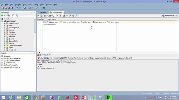The image size is (179, 100).
Task: Click the Editioning Views tree node
Action: pos(14,28)
